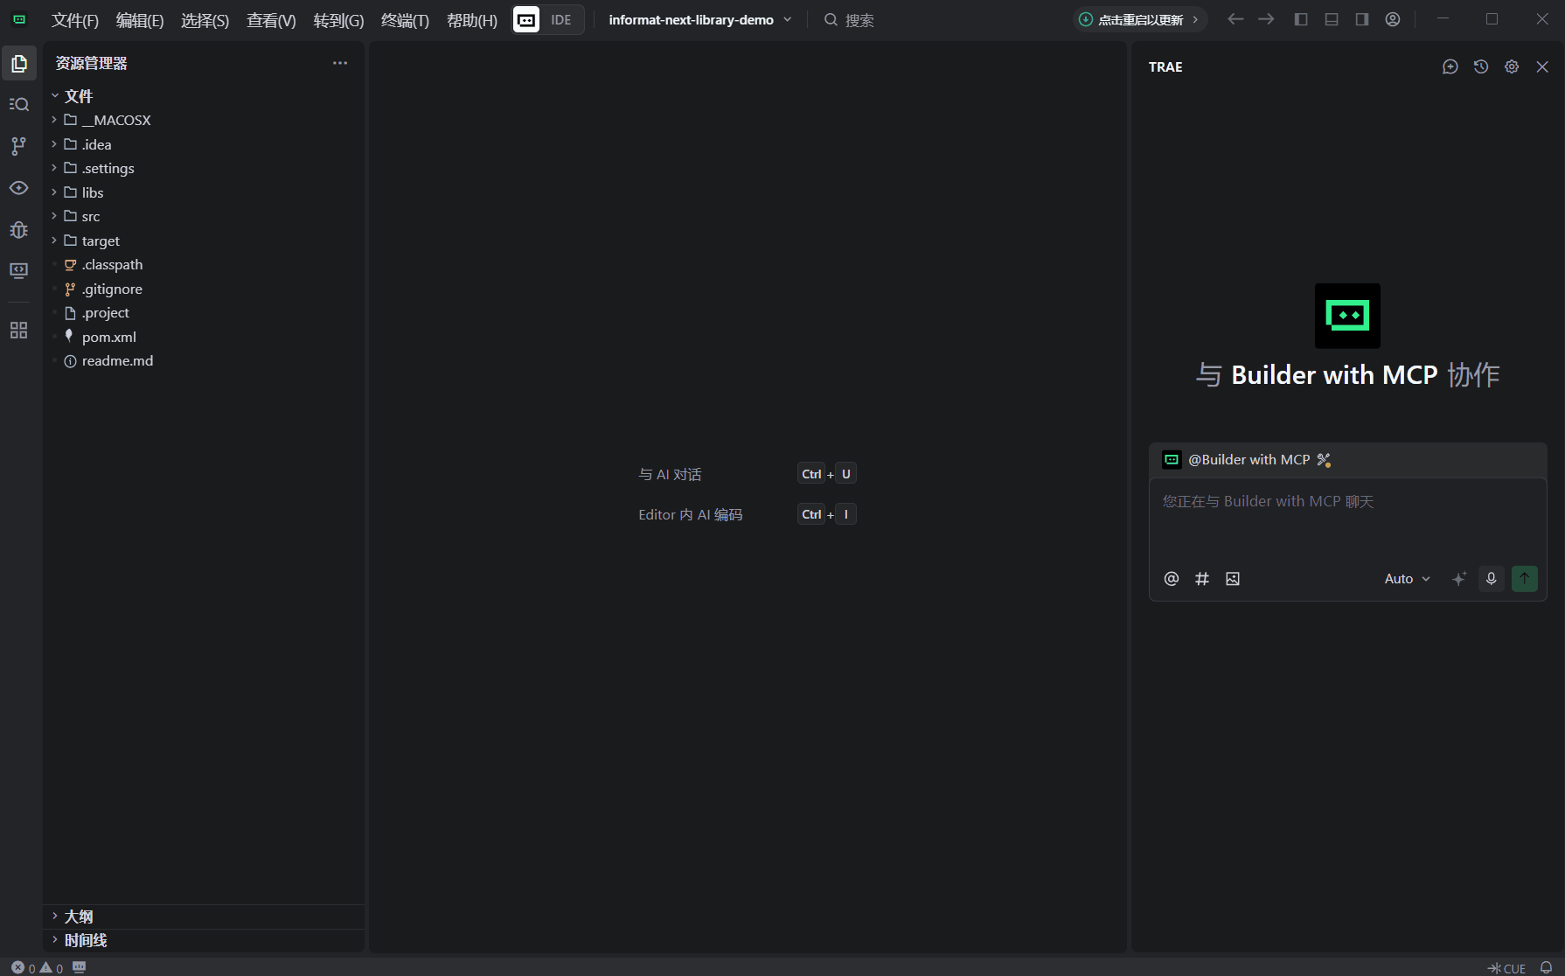Image resolution: width=1565 pixels, height=976 pixels.
Task: Click the microphone icon in chat input
Action: point(1491,578)
